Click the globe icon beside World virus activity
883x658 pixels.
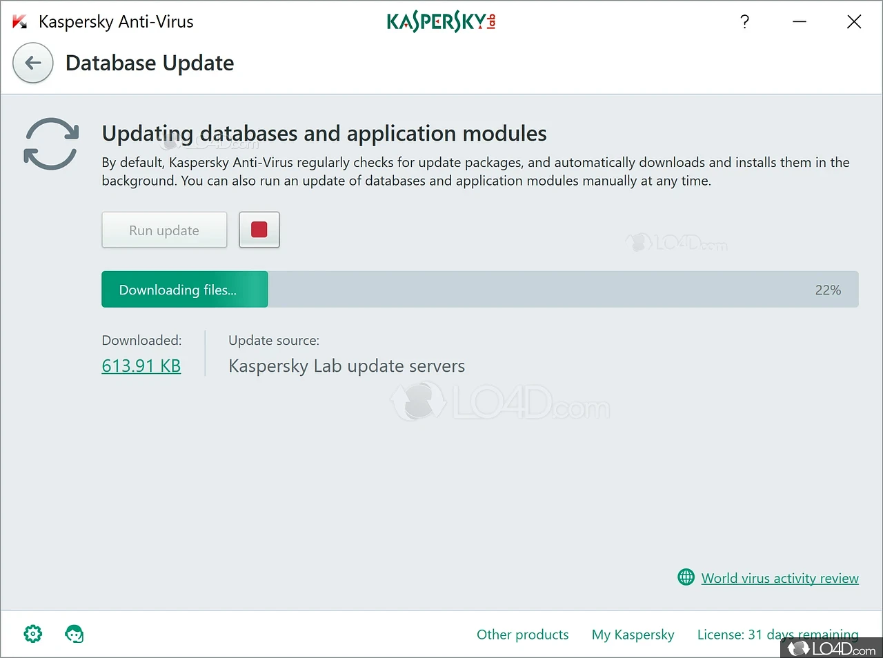click(686, 577)
